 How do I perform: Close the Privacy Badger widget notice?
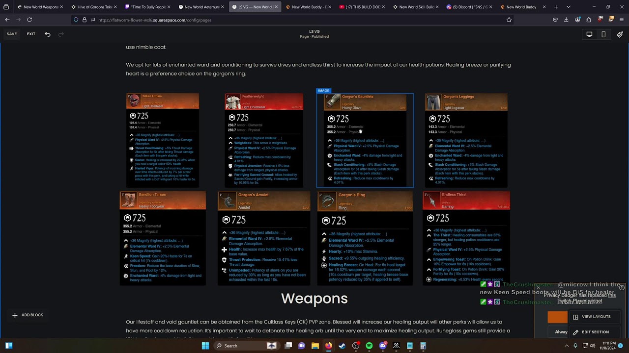pos(539,288)
